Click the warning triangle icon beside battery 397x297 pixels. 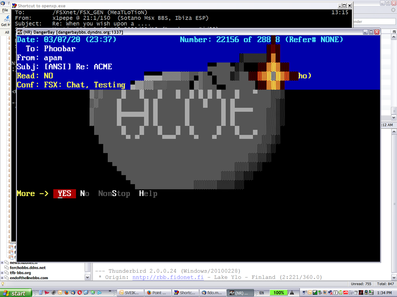coord(292,293)
